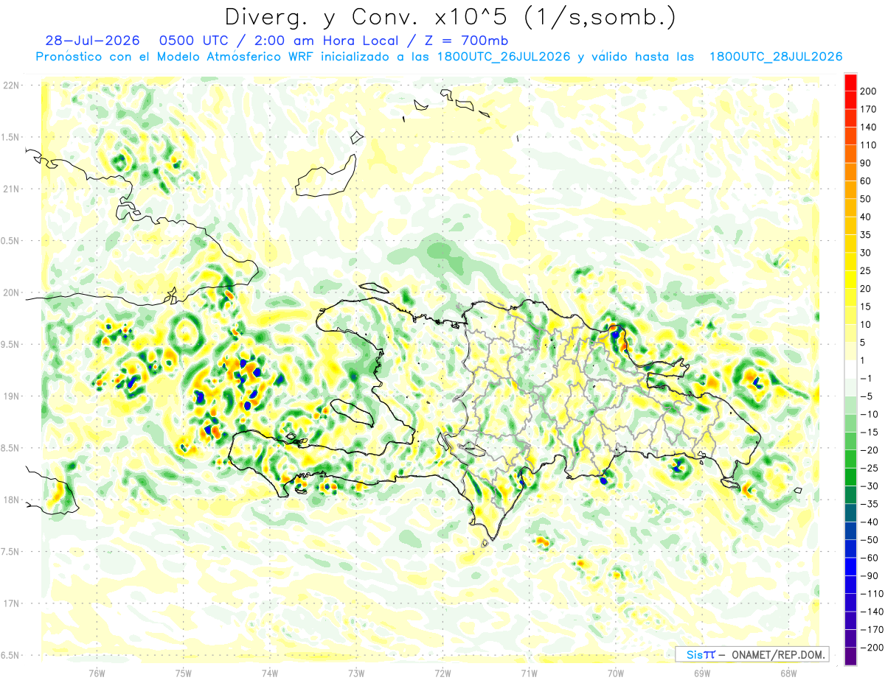Click the '76W' longitude label
This screenshot has width=885, height=683.
click(97, 673)
